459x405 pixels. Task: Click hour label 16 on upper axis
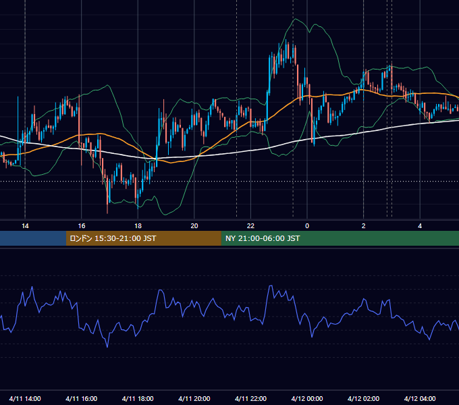point(82,226)
